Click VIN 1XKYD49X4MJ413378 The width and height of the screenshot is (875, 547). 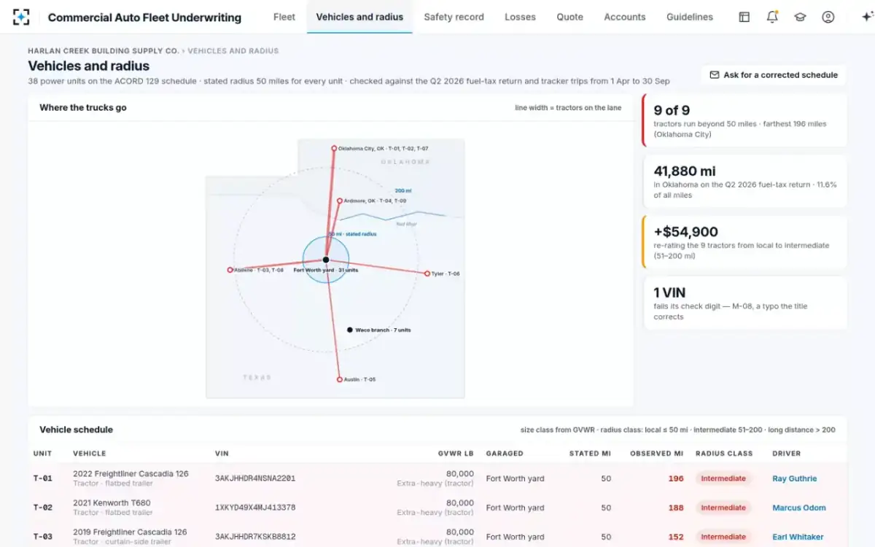tap(255, 508)
